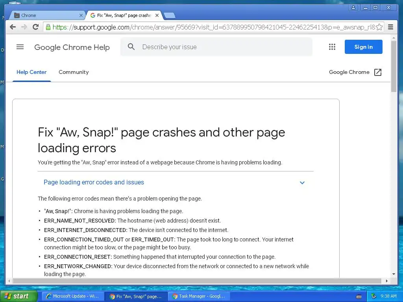
Task: Bookmark this page with the star icon
Action: (x=379, y=27)
